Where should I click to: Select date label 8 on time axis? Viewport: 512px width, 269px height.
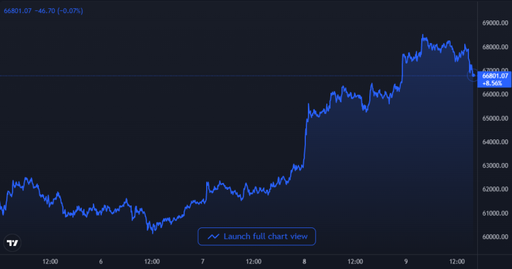pos(304,261)
